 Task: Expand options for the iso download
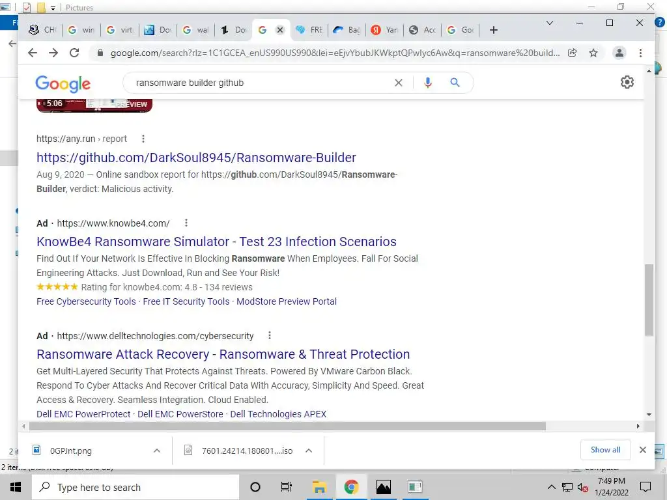point(309,451)
